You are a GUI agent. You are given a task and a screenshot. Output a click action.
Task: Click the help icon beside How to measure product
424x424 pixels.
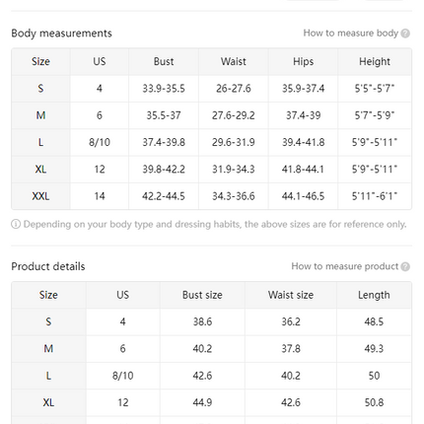coord(405,266)
